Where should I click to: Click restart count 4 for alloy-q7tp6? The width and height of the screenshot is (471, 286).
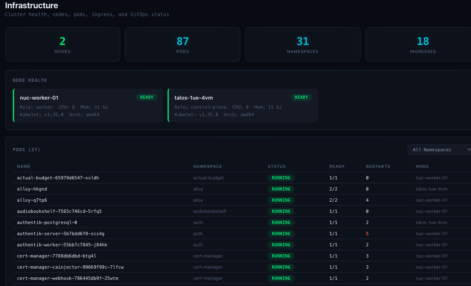tap(367, 200)
